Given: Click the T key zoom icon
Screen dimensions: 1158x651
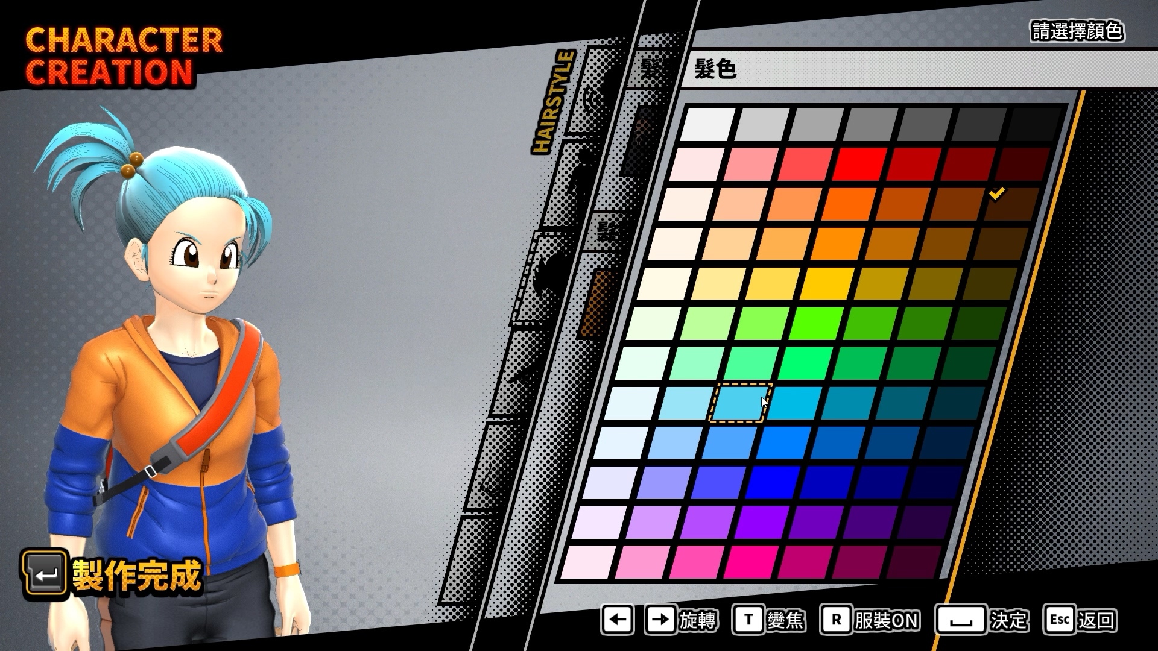Looking at the screenshot, I should (748, 620).
